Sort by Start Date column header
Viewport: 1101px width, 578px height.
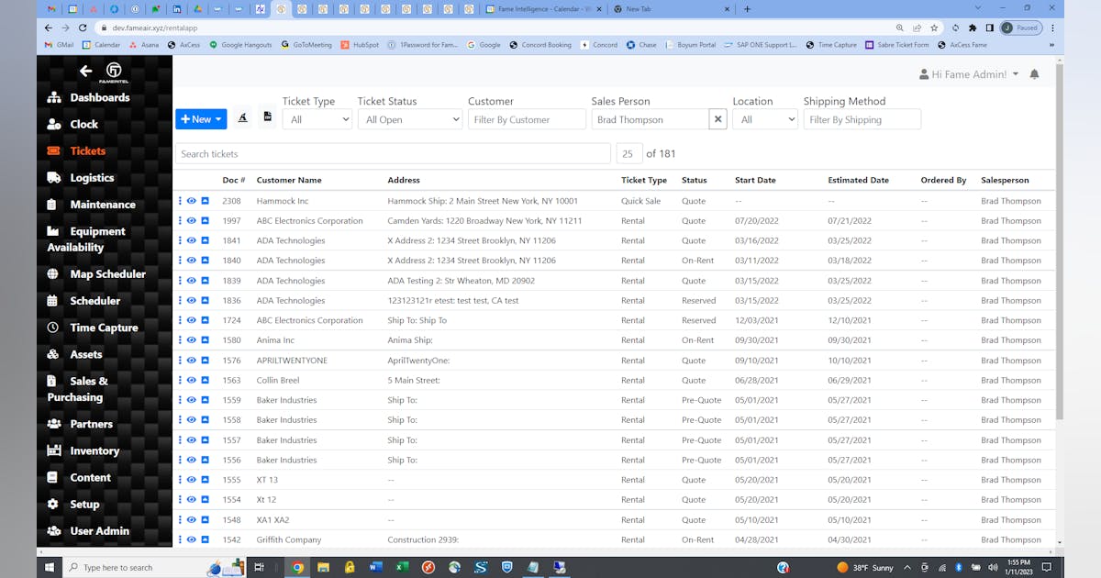pyautogui.click(x=755, y=181)
